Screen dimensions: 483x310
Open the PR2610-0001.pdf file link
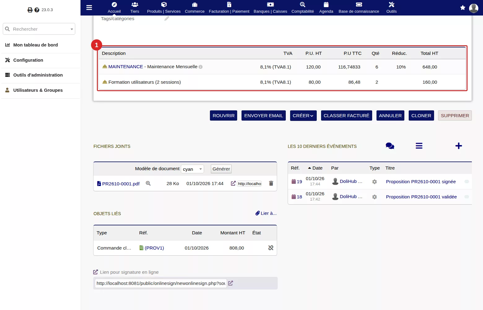pyautogui.click(x=121, y=184)
